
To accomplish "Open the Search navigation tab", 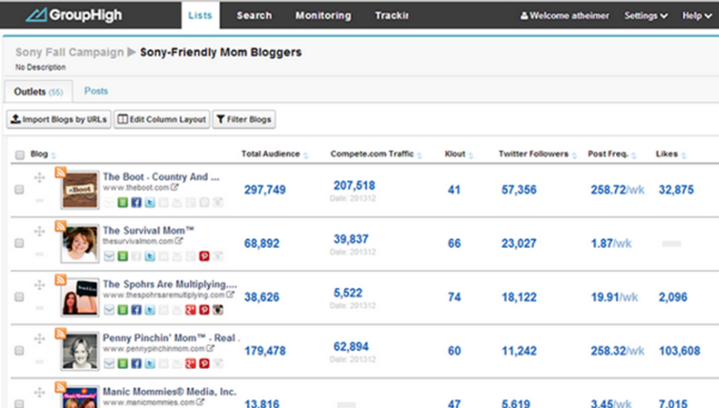I will pyautogui.click(x=255, y=15).
